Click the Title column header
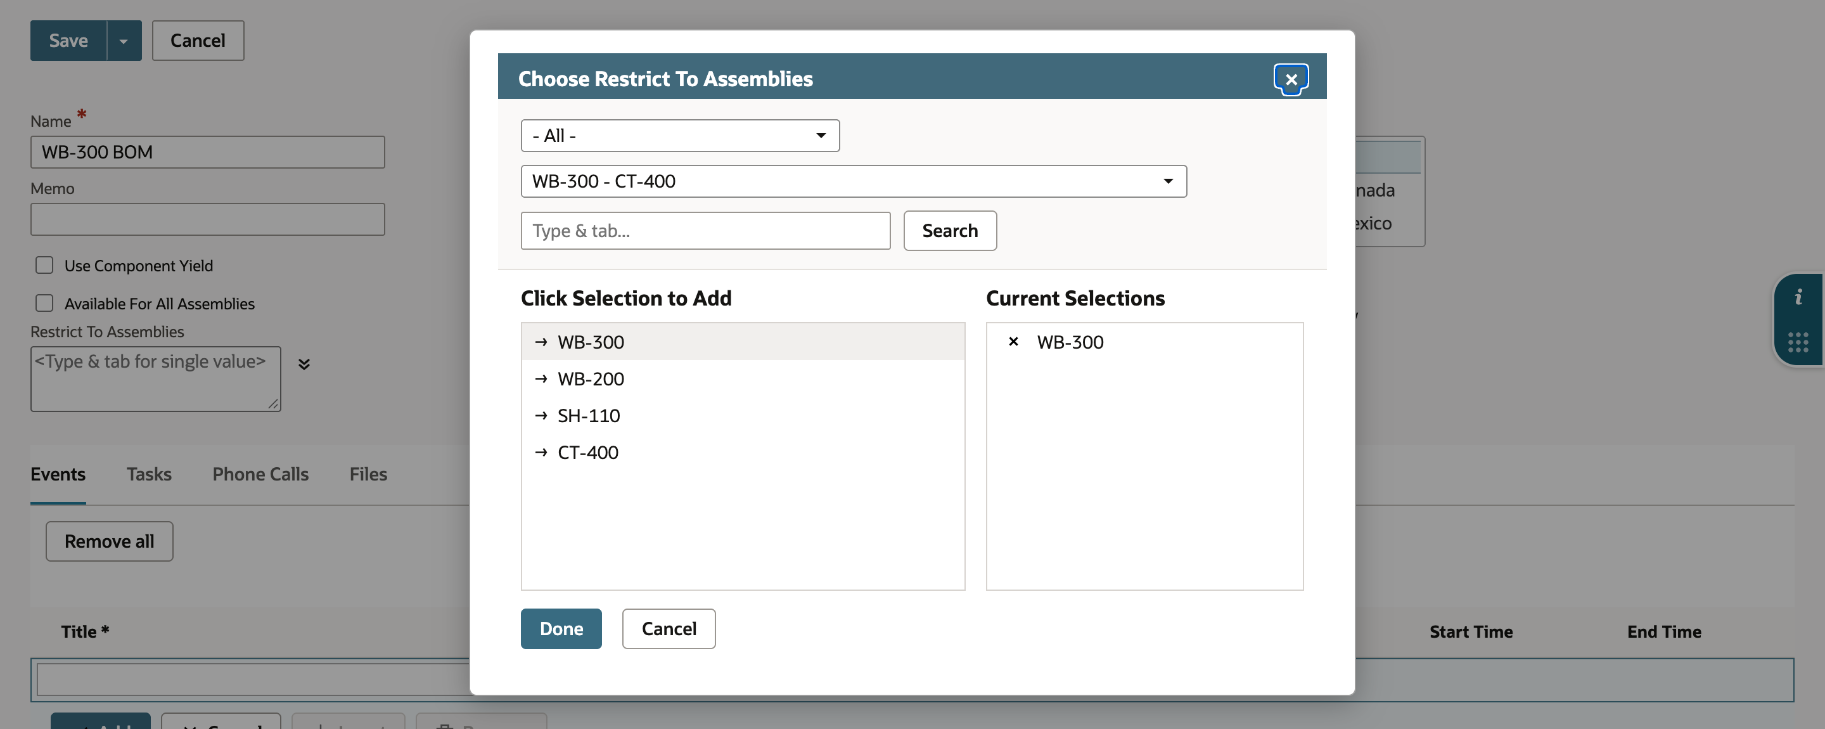 (x=85, y=631)
